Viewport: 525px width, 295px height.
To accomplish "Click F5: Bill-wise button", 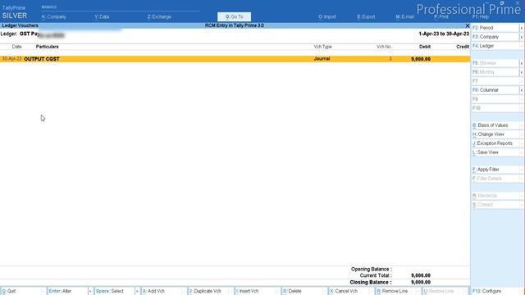I will 495,63.
